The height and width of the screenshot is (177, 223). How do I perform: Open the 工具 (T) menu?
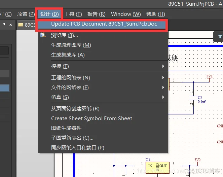tap(73, 14)
